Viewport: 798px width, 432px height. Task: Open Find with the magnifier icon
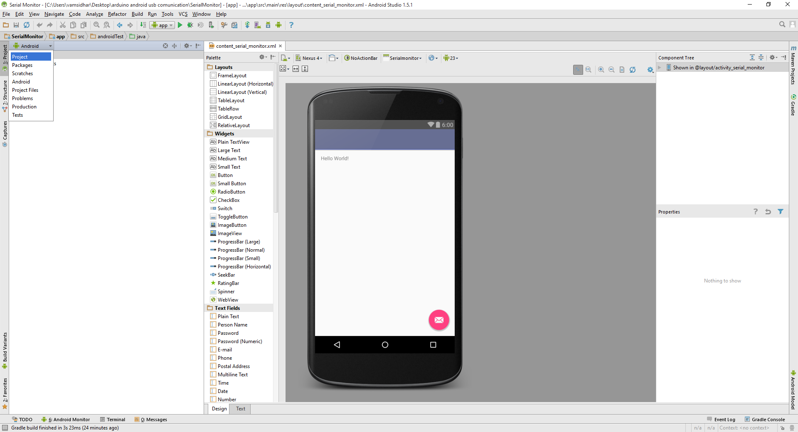96,25
